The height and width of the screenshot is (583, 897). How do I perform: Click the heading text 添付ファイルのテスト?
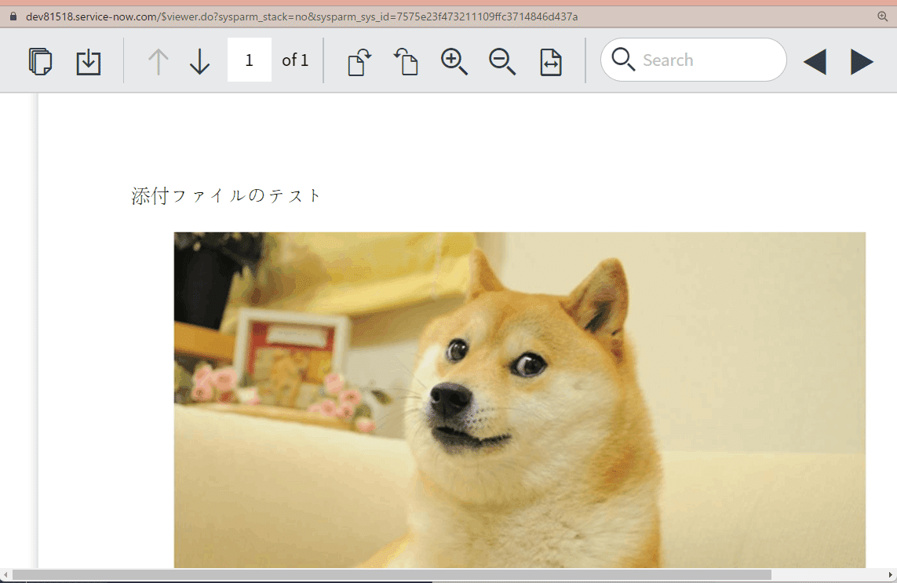[226, 195]
